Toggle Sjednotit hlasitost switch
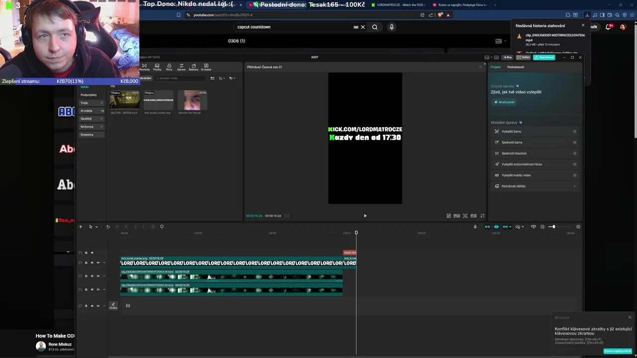Screen dimensions: 637x358 click(575, 153)
